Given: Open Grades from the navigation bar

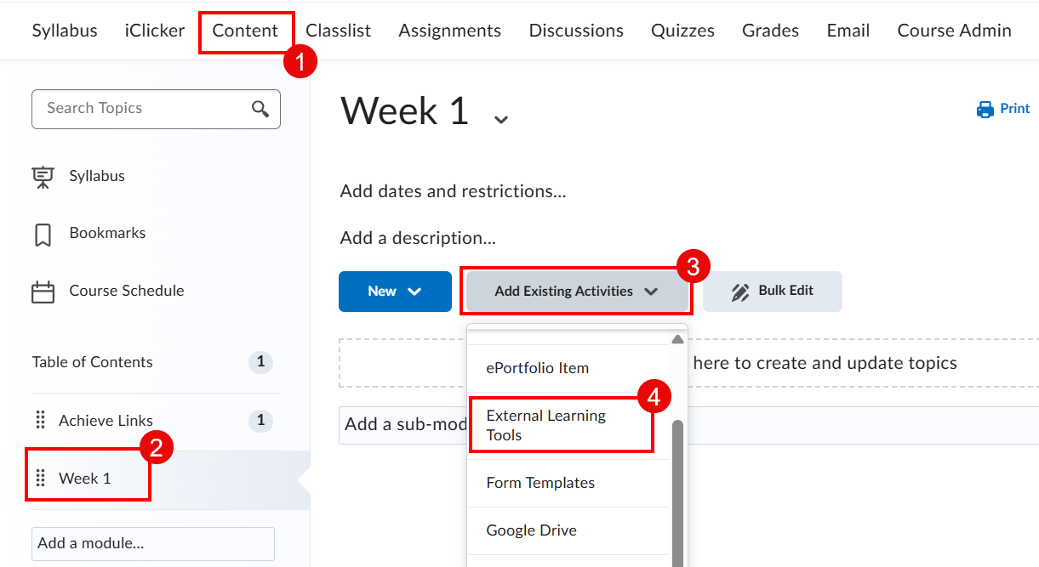Looking at the screenshot, I should pyautogui.click(x=769, y=30).
